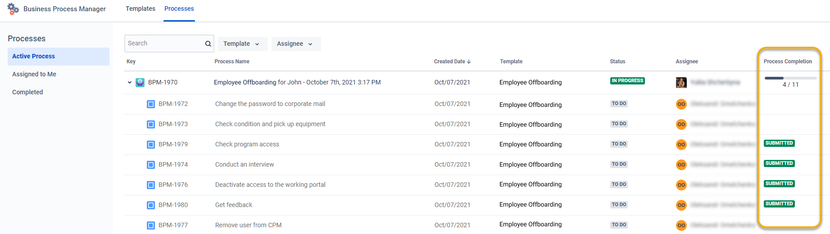This screenshot has height=234, width=830.
Task: Click the OO avatar in BPM-1980 row
Action: pyautogui.click(x=681, y=205)
